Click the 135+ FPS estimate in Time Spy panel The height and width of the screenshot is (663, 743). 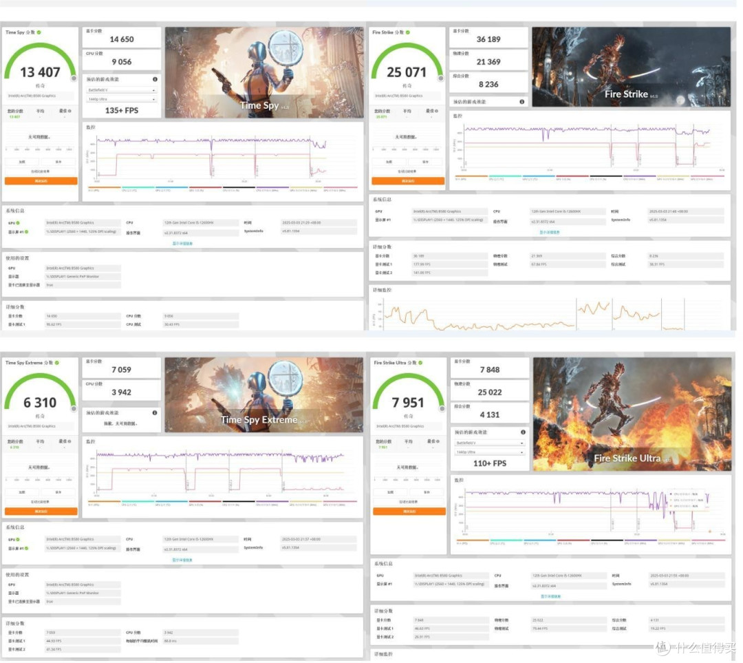point(122,110)
